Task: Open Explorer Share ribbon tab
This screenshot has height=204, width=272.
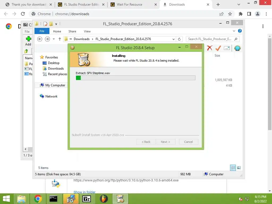Action: 72,31
